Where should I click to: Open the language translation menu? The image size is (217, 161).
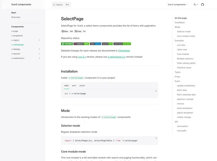tap(196, 4)
